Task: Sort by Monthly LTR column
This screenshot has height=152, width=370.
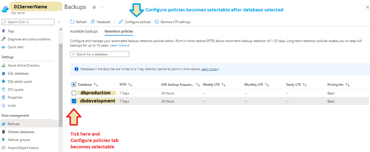Action: click(257, 85)
